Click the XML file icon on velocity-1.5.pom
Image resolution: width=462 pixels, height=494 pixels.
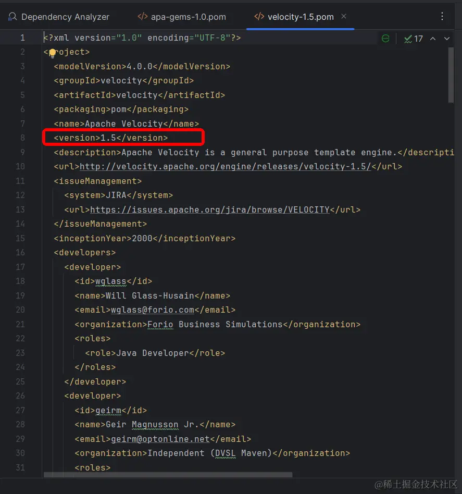(259, 16)
